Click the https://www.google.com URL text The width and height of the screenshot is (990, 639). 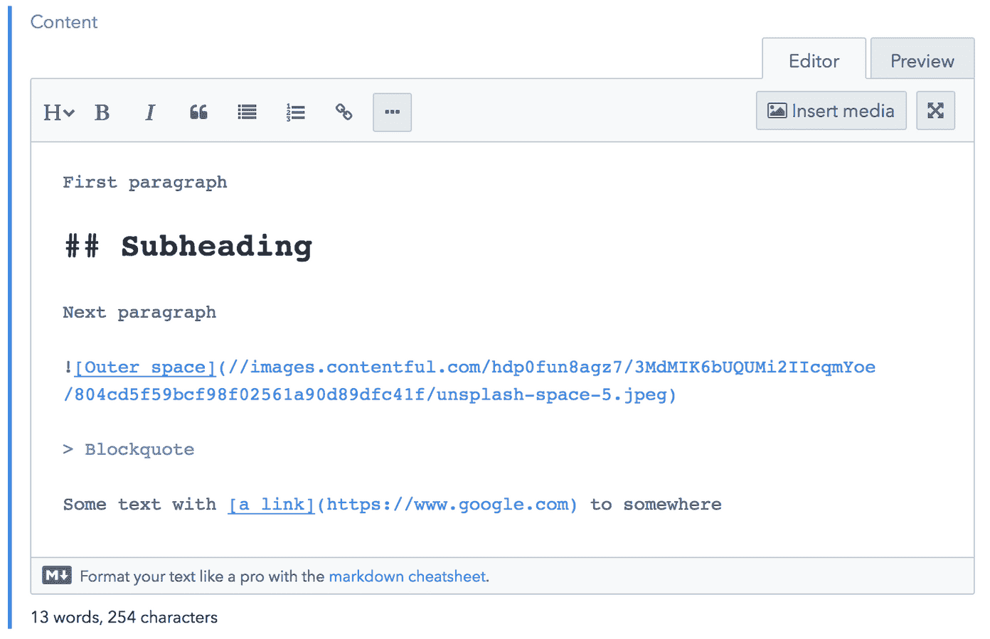pos(447,505)
